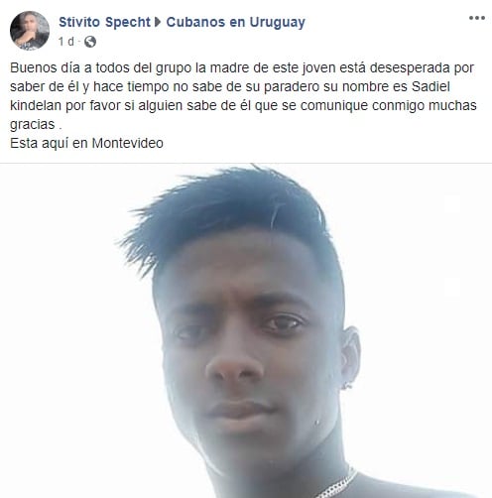
Task: Open the attached photo of the young man
Action: point(246,330)
